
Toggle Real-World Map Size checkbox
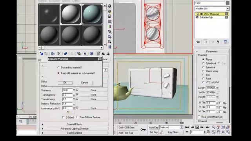click(x=199, y=117)
